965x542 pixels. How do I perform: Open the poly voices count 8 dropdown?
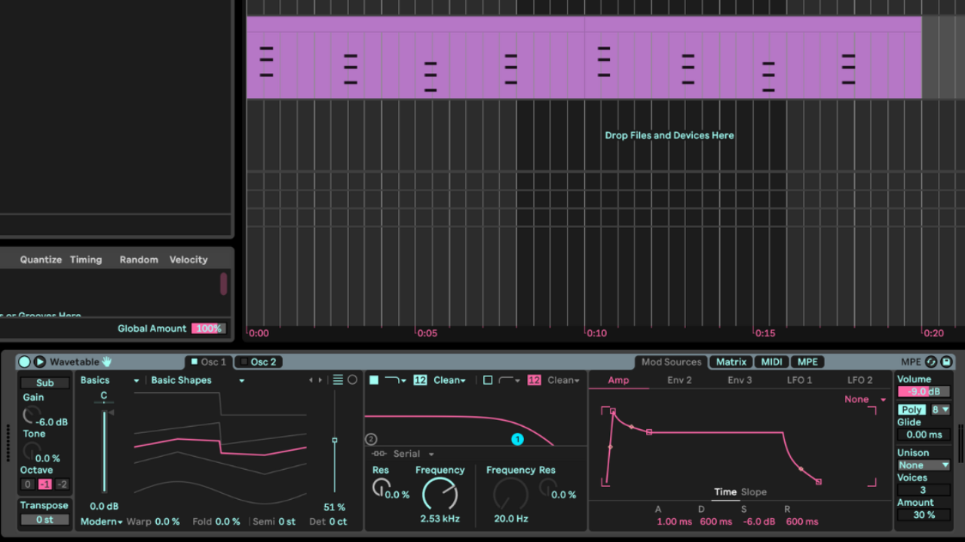[x=940, y=410]
